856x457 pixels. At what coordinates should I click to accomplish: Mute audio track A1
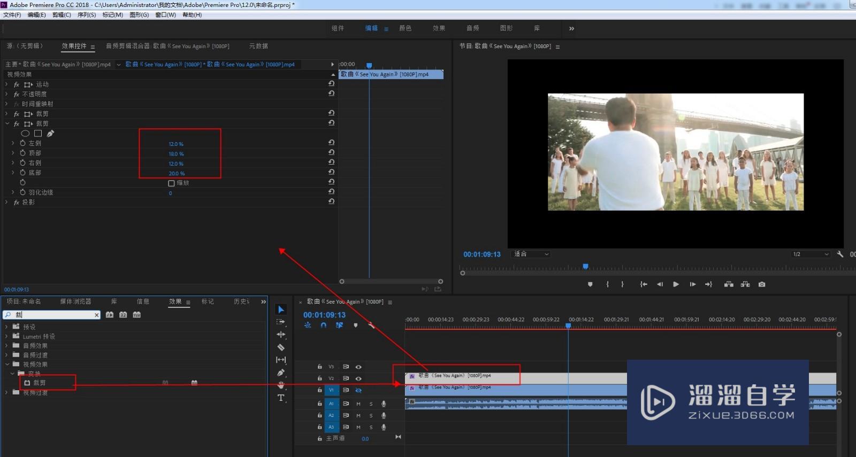[x=358, y=404]
